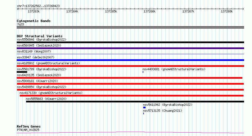
Task: Click nsv5713135 (Chuang2021) label
Action: point(163,111)
